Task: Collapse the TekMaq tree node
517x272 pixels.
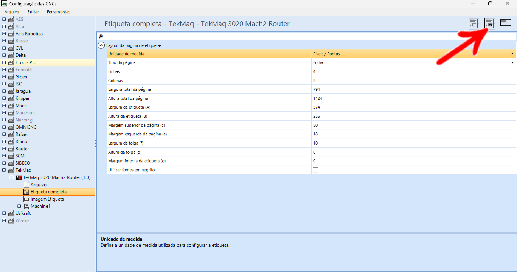Action: tap(4, 170)
